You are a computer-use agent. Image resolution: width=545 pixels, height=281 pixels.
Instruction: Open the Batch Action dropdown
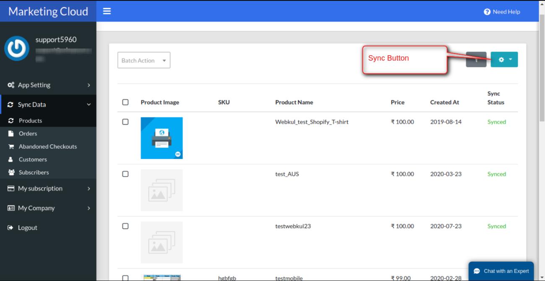144,61
